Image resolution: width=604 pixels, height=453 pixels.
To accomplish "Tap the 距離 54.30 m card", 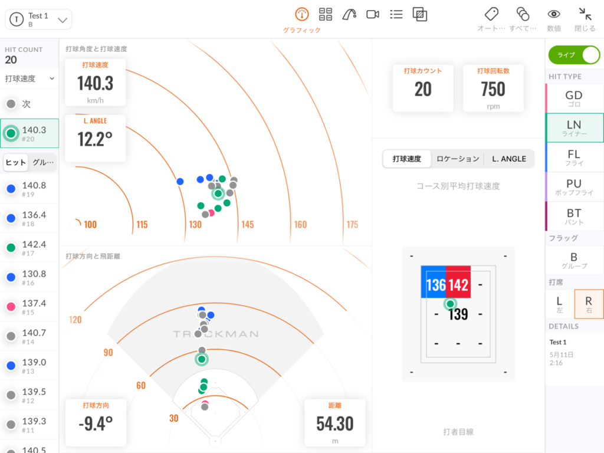I will tap(335, 422).
